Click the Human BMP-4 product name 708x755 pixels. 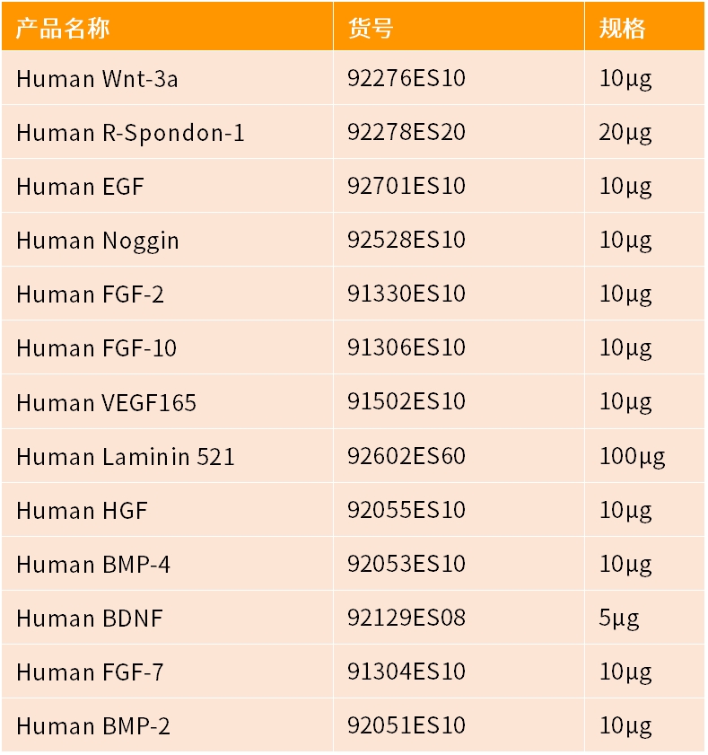pos(93,564)
